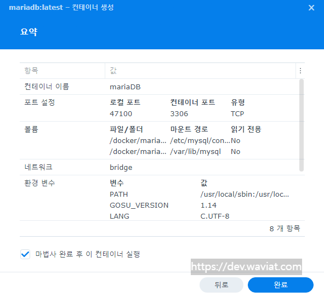Click the network value bridge

point(121,167)
